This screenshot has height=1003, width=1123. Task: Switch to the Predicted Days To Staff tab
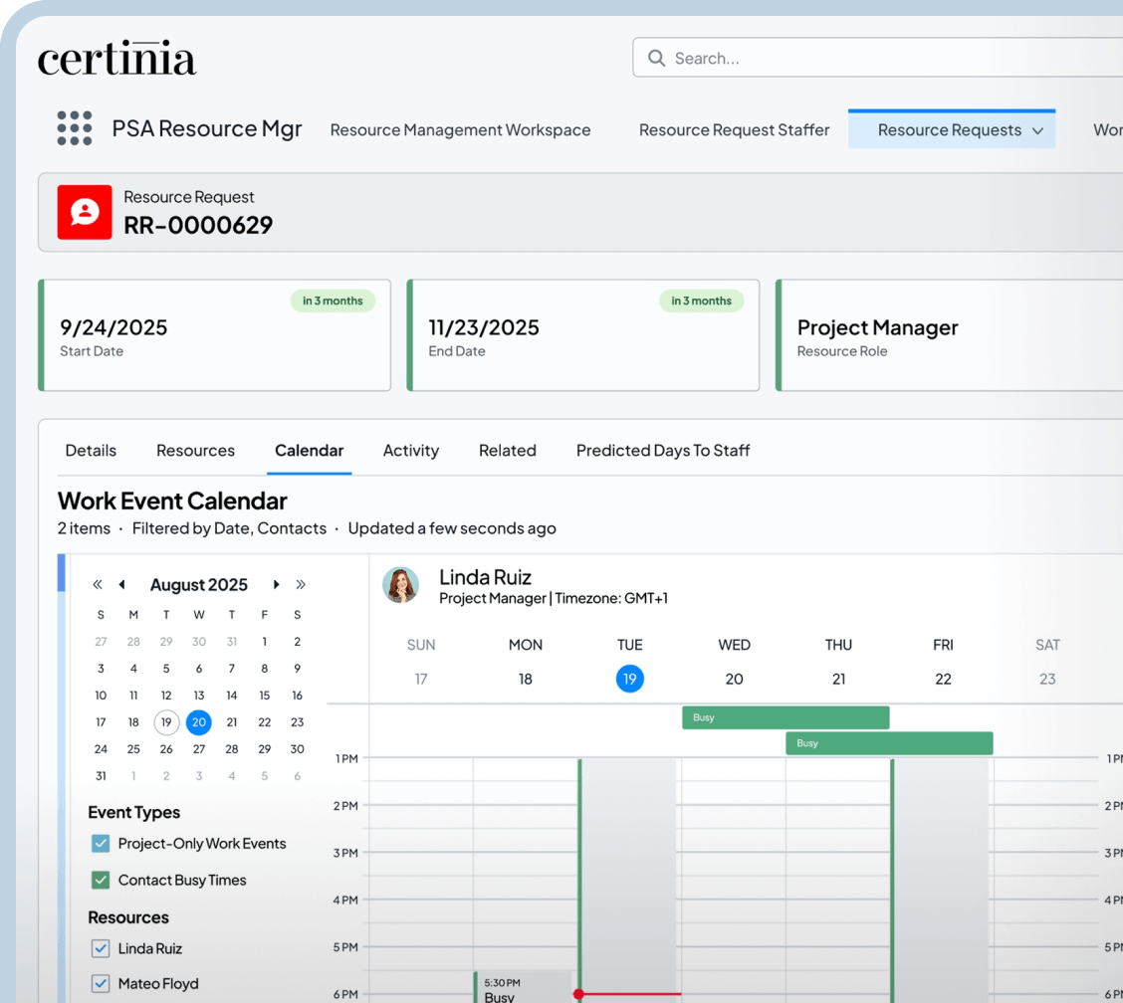pyautogui.click(x=662, y=451)
